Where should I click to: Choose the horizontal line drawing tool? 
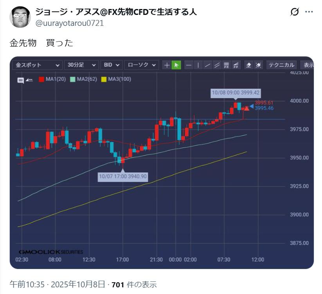point(189,65)
